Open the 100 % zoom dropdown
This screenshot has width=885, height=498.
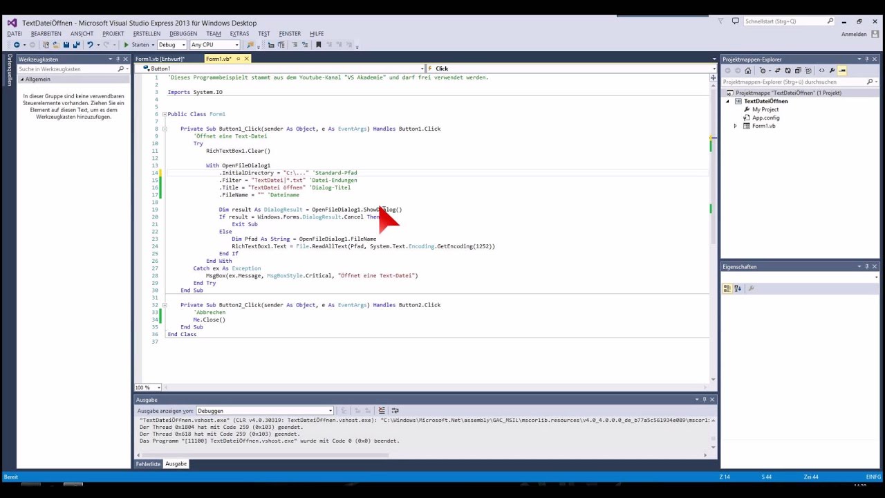click(148, 387)
